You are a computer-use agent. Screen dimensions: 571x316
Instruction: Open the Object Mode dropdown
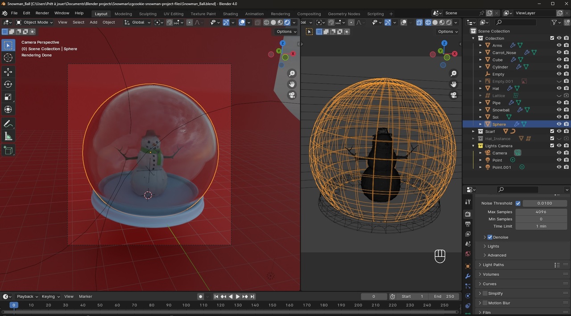(34, 22)
